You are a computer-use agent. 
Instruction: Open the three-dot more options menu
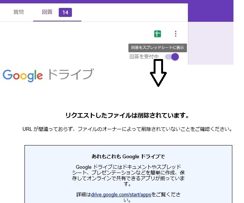(175, 34)
